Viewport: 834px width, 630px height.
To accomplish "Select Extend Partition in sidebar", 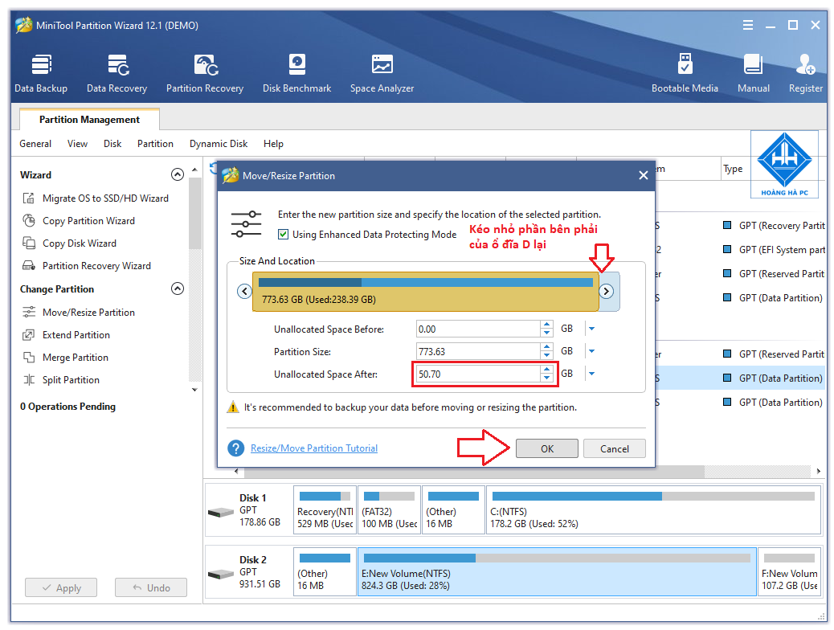I will [76, 334].
